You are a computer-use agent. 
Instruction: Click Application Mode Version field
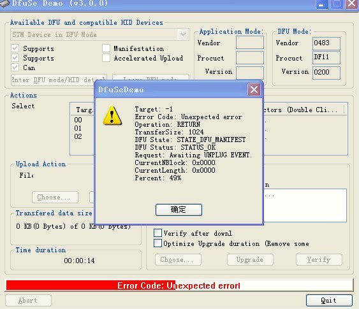point(250,73)
